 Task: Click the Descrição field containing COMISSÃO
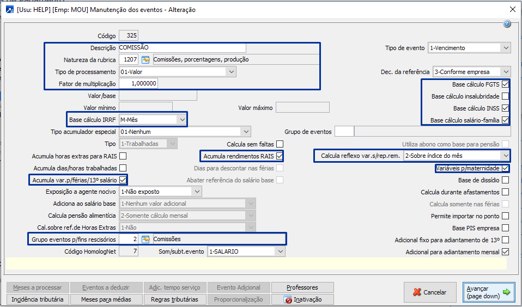(x=183, y=48)
